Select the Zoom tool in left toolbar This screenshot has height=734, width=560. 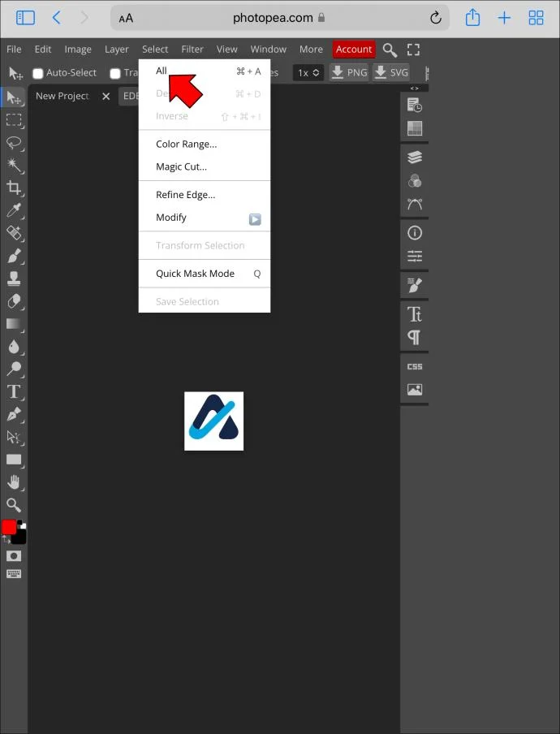click(x=14, y=505)
